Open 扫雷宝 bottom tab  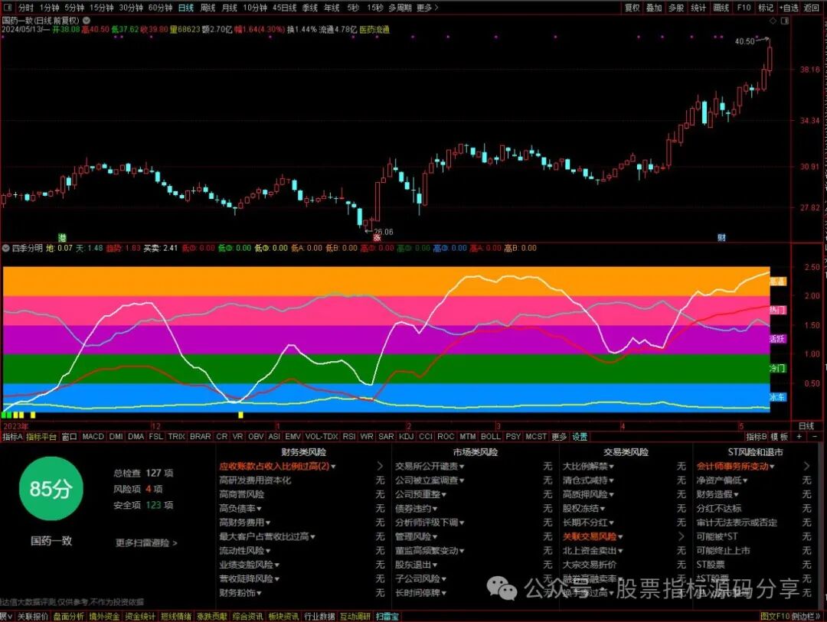(387, 616)
